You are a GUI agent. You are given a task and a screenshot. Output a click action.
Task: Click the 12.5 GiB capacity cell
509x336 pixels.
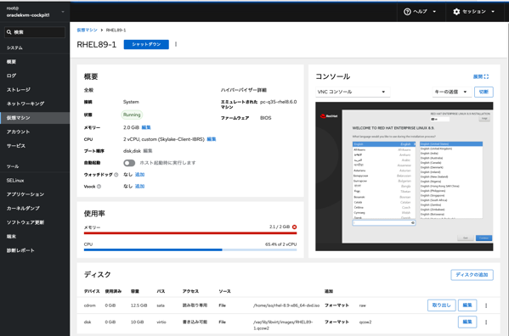(139, 305)
